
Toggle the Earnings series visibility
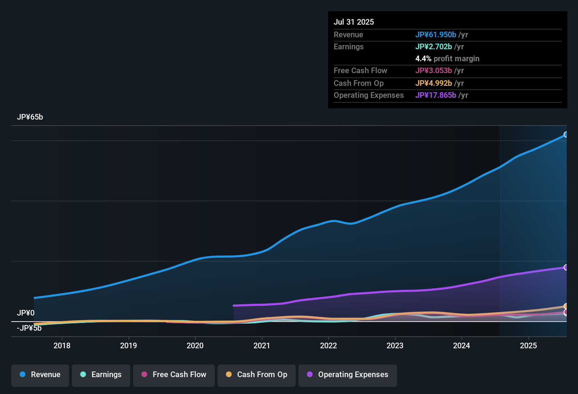[x=101, y=375]
